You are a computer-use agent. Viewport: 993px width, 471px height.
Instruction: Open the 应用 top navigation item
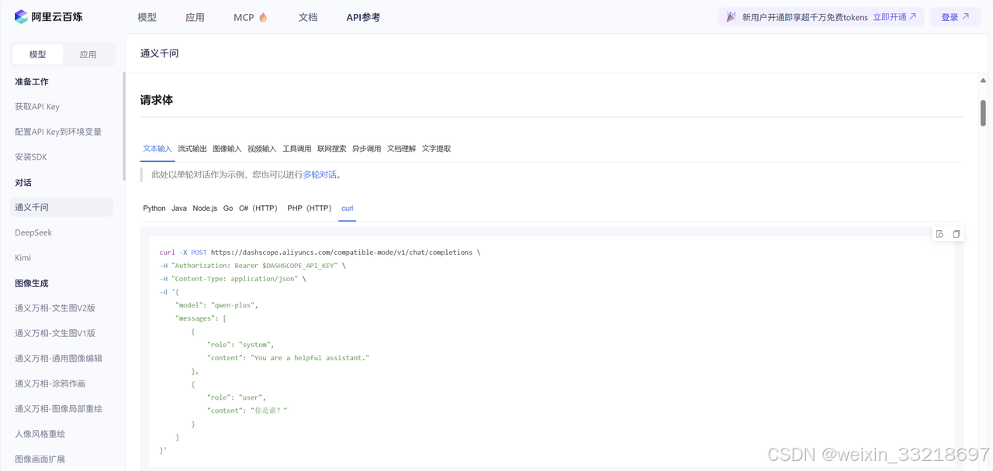click(195, 17)
